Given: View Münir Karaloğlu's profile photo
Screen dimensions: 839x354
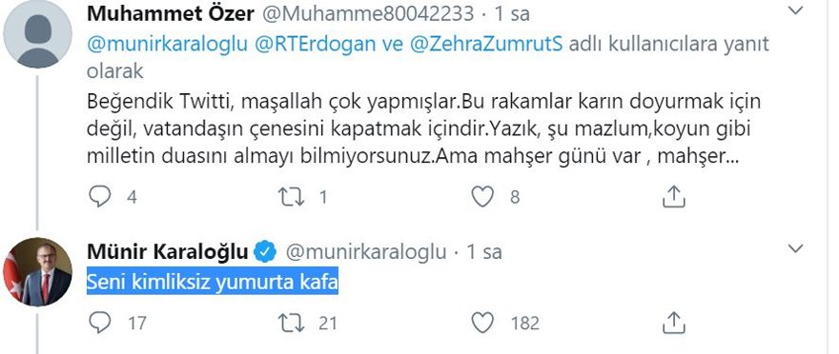Looking at the screenshot, I should click(37, 272).
